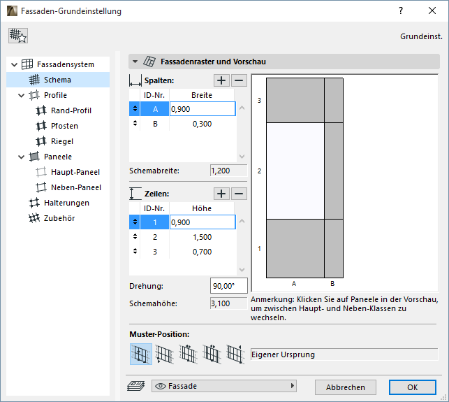
Task: Click the eye icon in Fassade layer selector
Action: pyautogui.click(x=161, y=386)
